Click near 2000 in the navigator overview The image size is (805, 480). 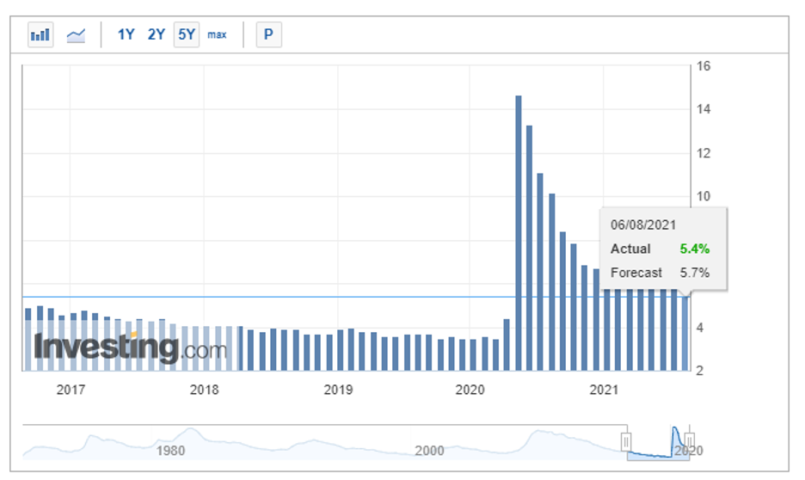coord(428,450)
